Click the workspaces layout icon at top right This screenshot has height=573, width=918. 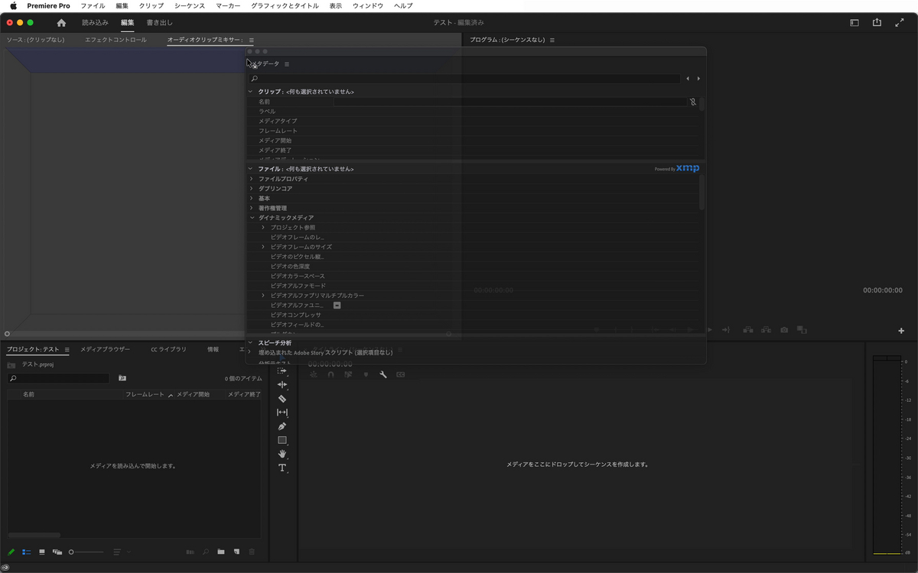(855, 23)
